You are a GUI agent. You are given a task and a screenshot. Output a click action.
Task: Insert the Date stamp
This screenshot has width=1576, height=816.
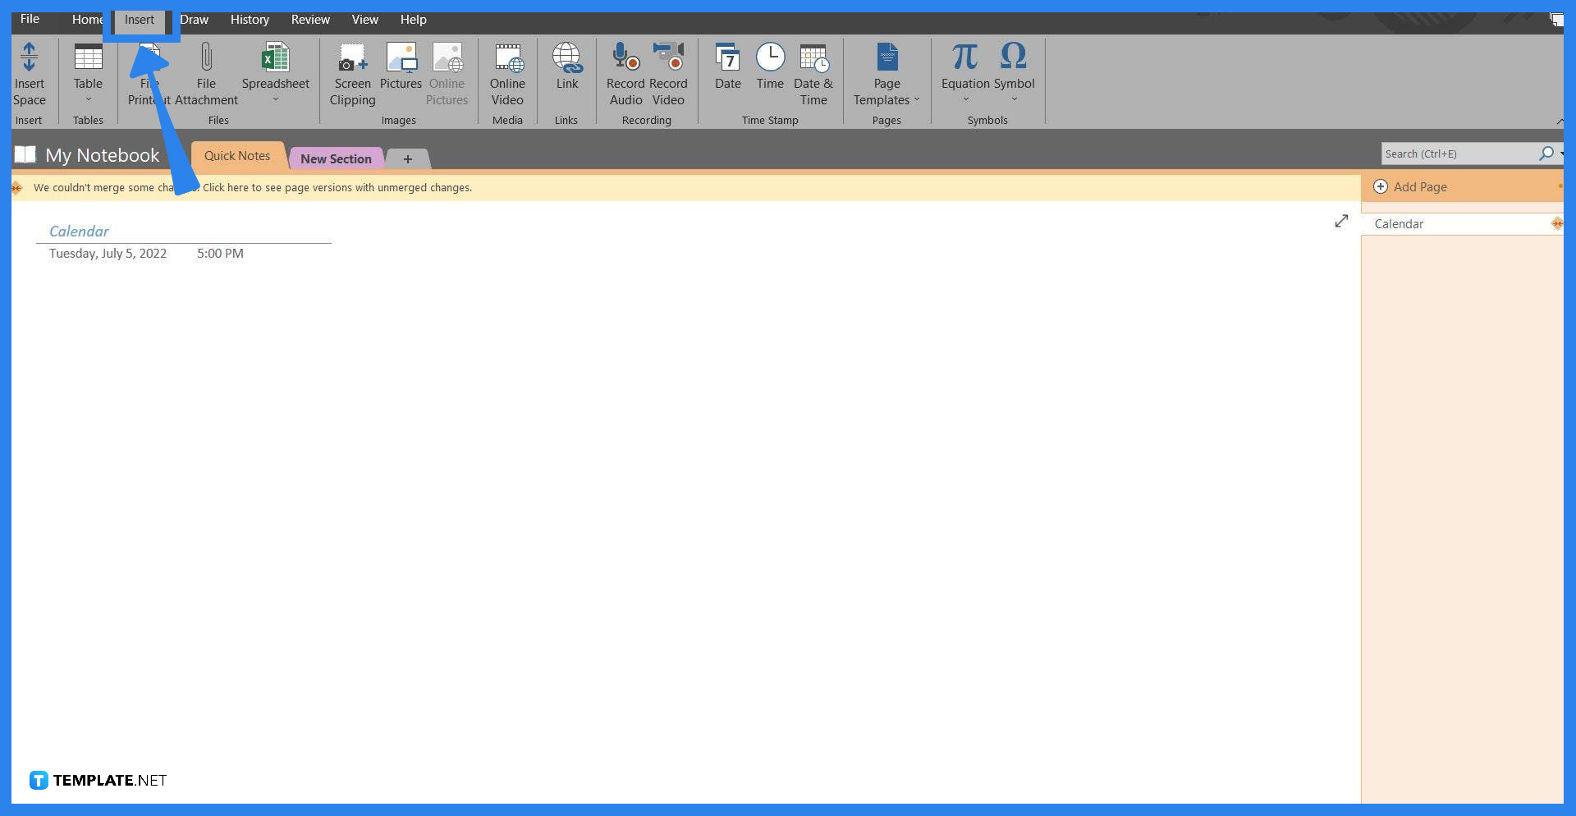(727, 70)
